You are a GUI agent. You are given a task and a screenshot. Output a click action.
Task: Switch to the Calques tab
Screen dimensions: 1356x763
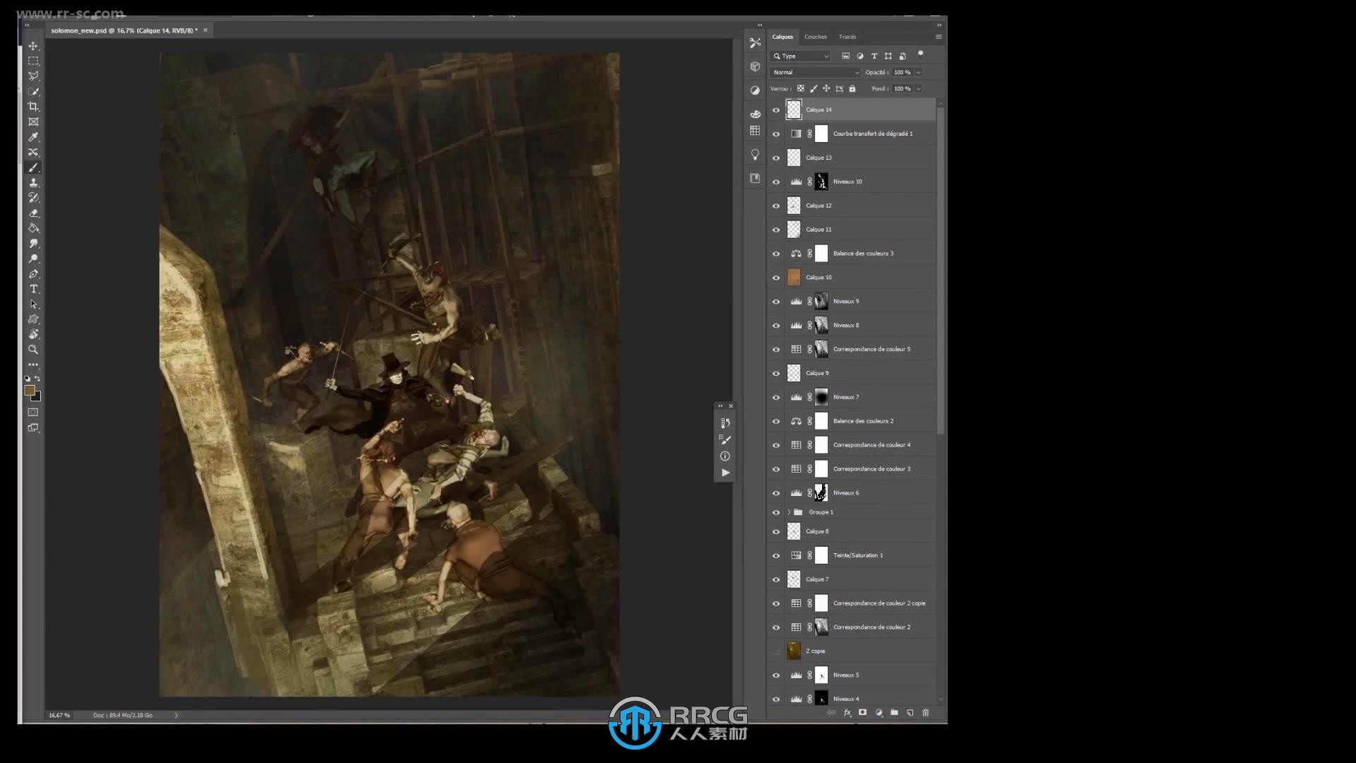(x=783, y=37)
